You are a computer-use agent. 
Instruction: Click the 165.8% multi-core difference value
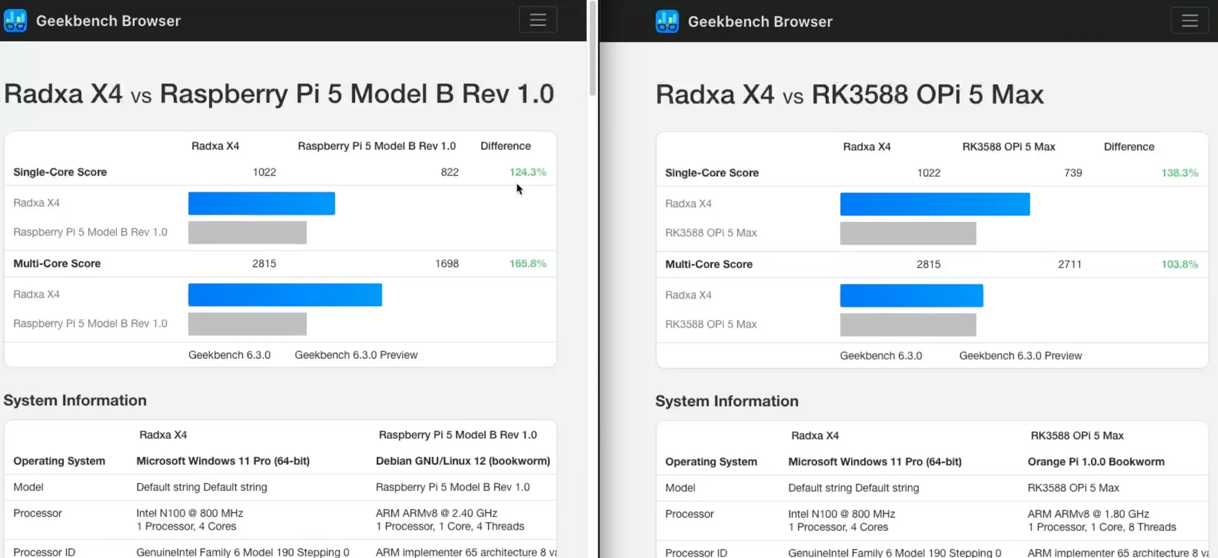[x=528, y=264]
